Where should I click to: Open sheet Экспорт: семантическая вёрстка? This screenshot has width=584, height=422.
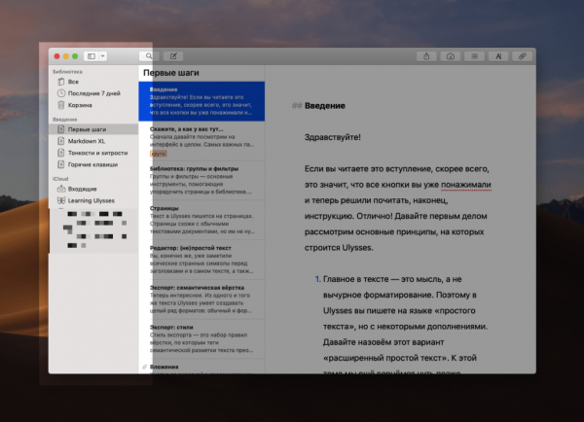click(201, 299)
